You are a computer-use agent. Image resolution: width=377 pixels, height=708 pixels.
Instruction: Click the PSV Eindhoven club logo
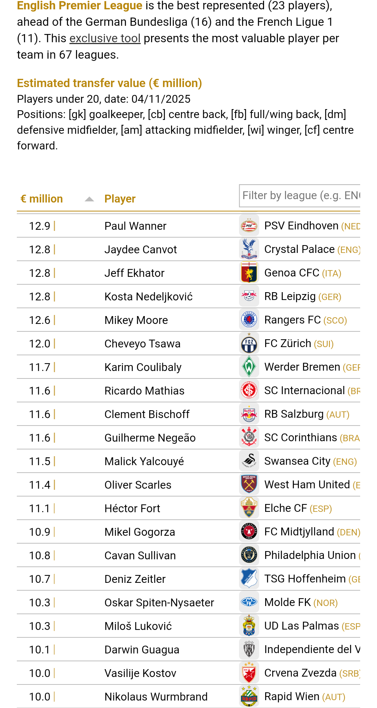[x=249, y=226]
